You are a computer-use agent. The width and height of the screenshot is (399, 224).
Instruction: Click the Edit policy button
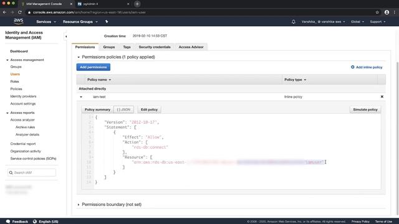tap(149, 110)
